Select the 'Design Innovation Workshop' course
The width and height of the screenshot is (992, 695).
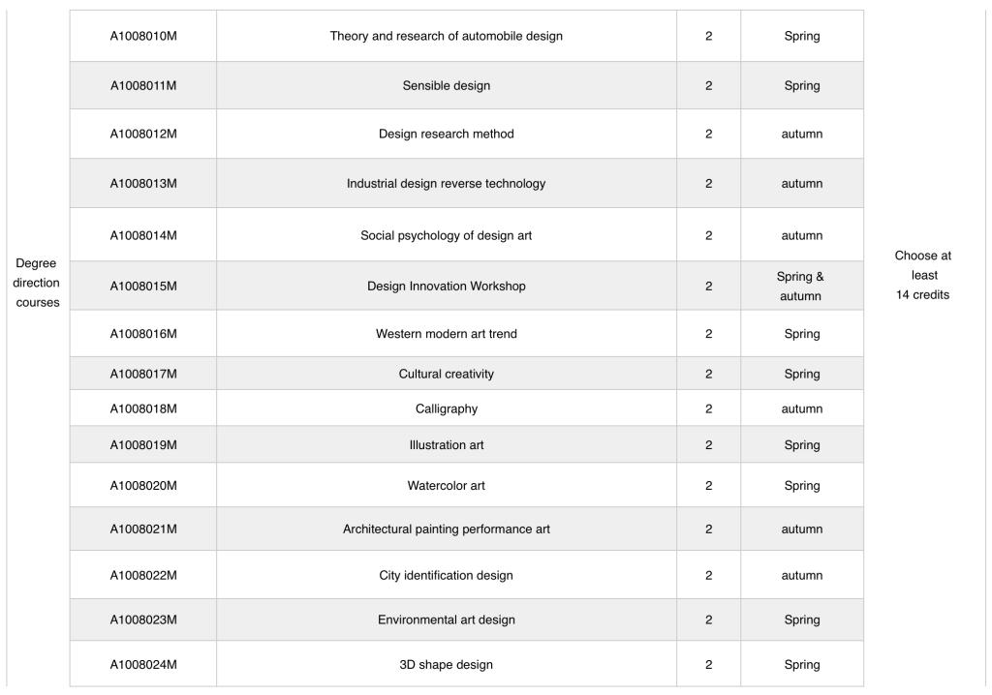coord(446,286)
